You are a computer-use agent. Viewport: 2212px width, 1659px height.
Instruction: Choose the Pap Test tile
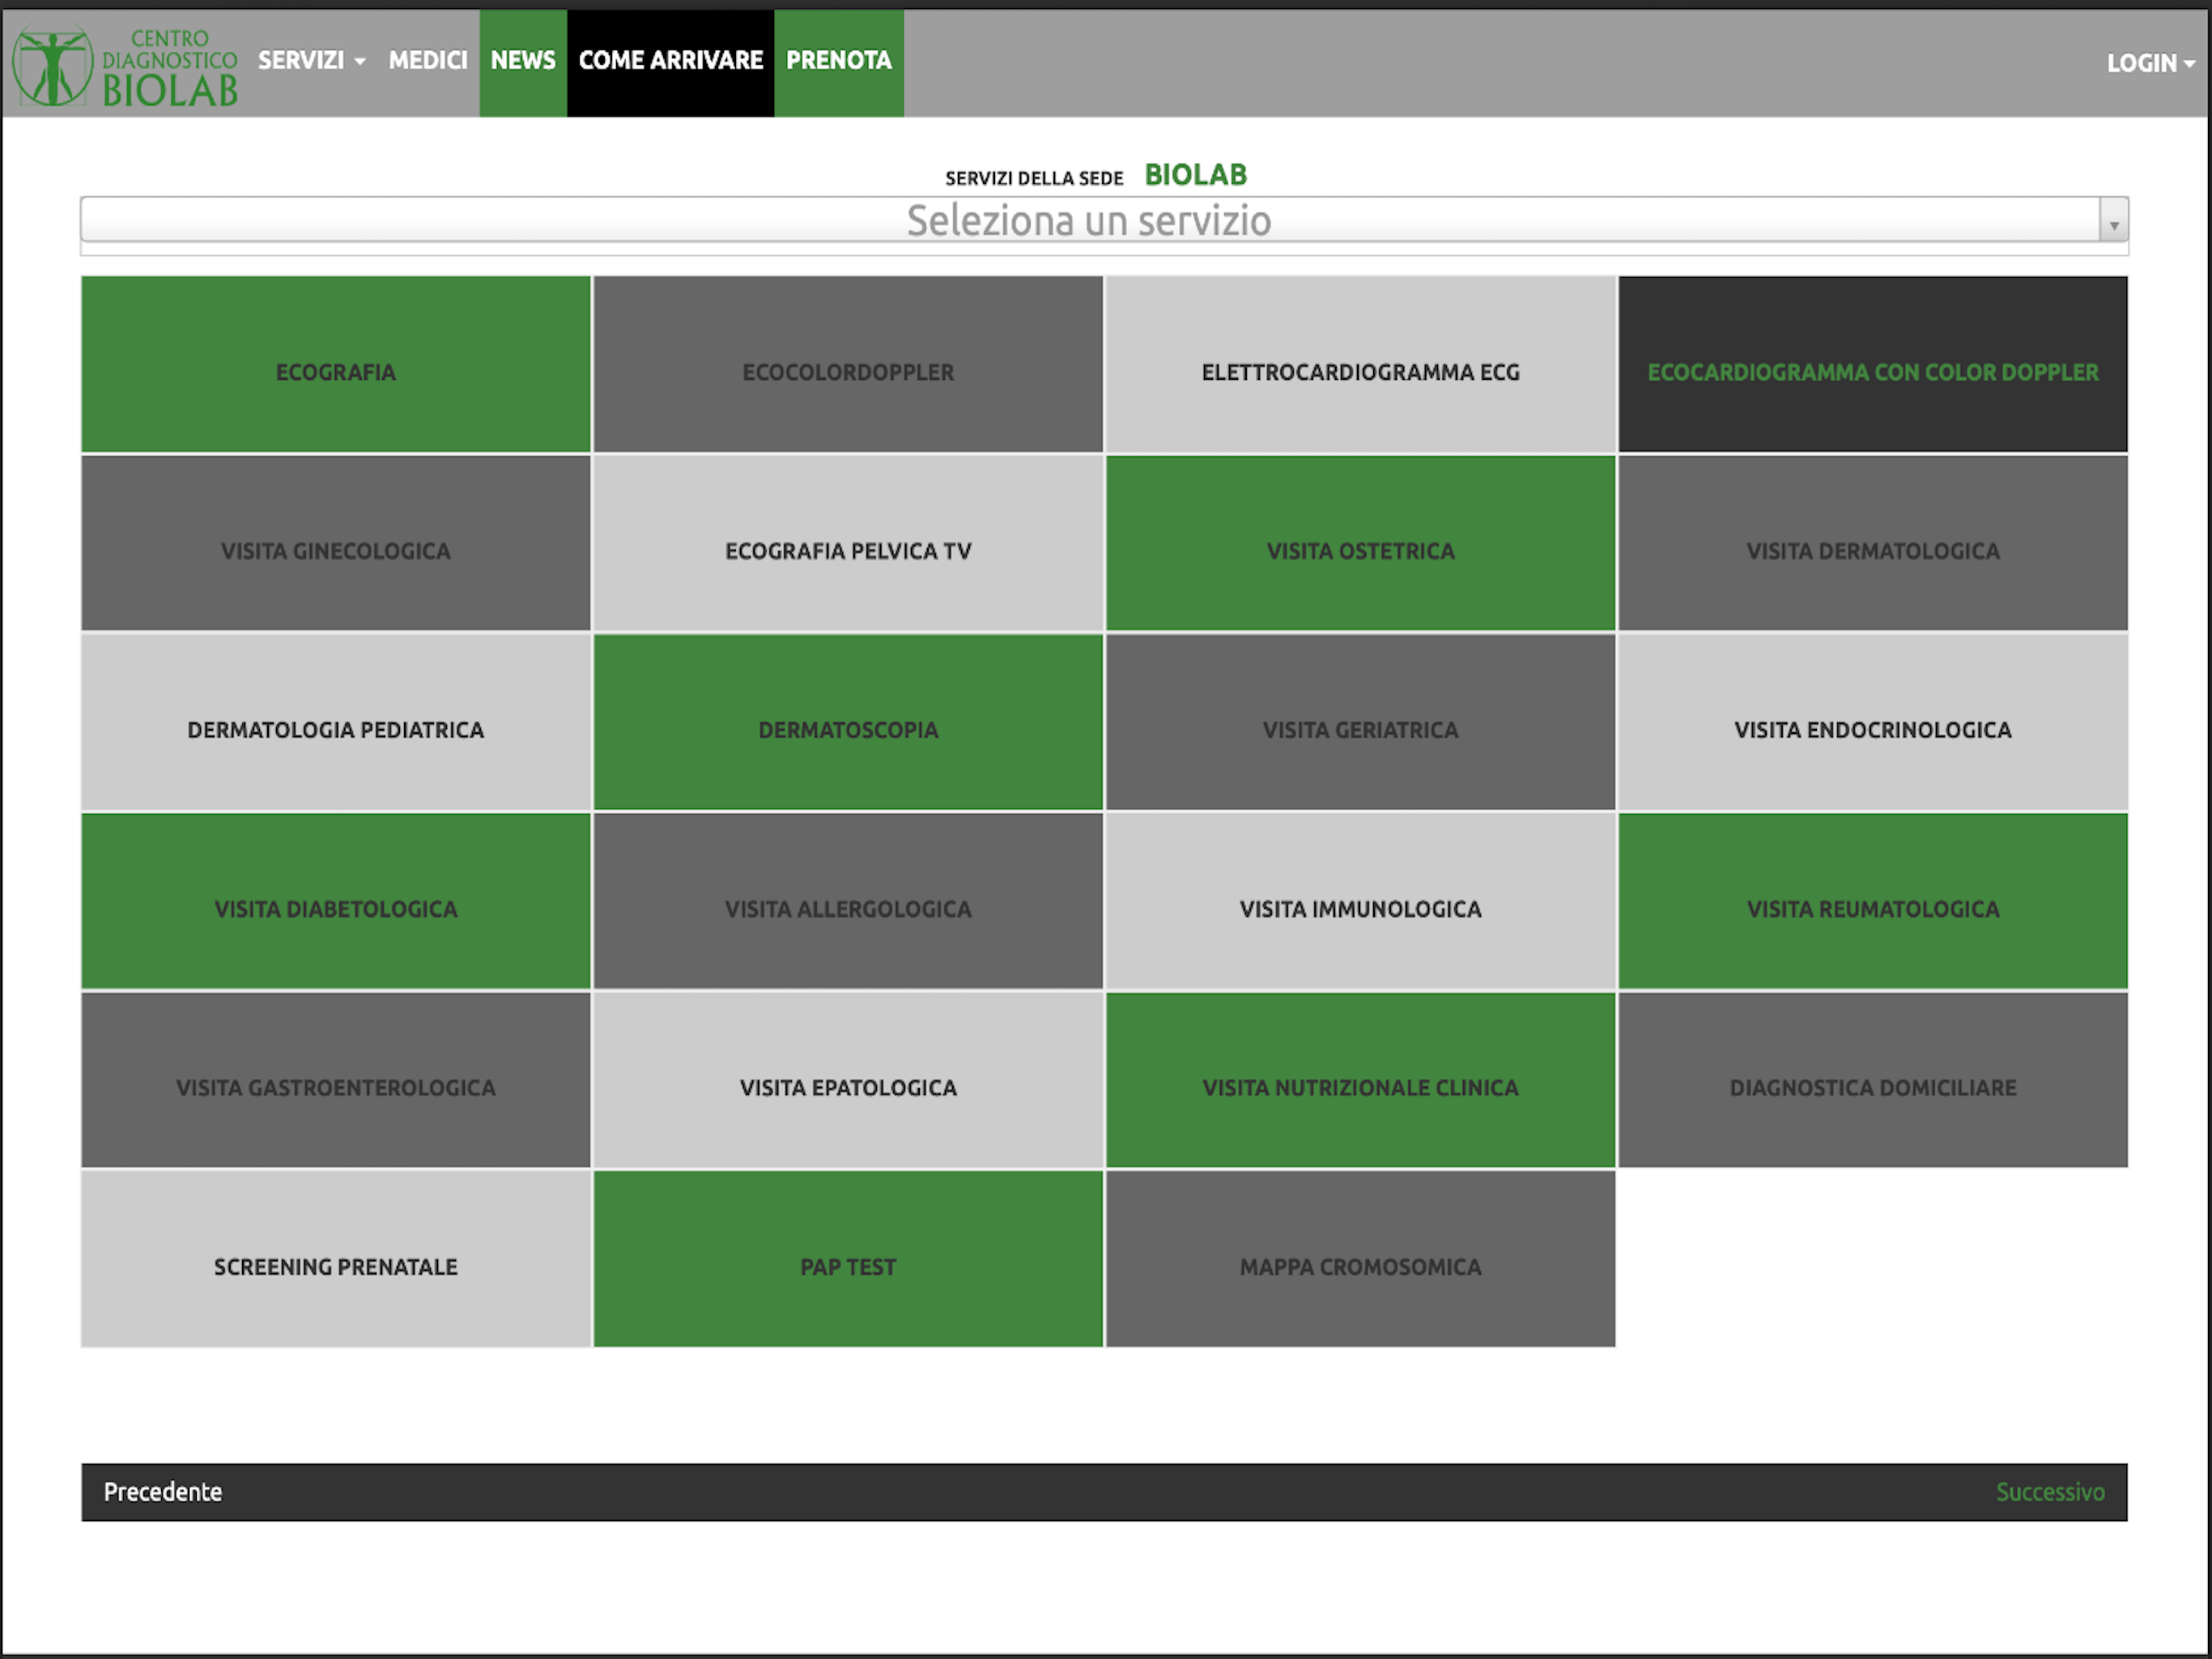(848, 1259)
